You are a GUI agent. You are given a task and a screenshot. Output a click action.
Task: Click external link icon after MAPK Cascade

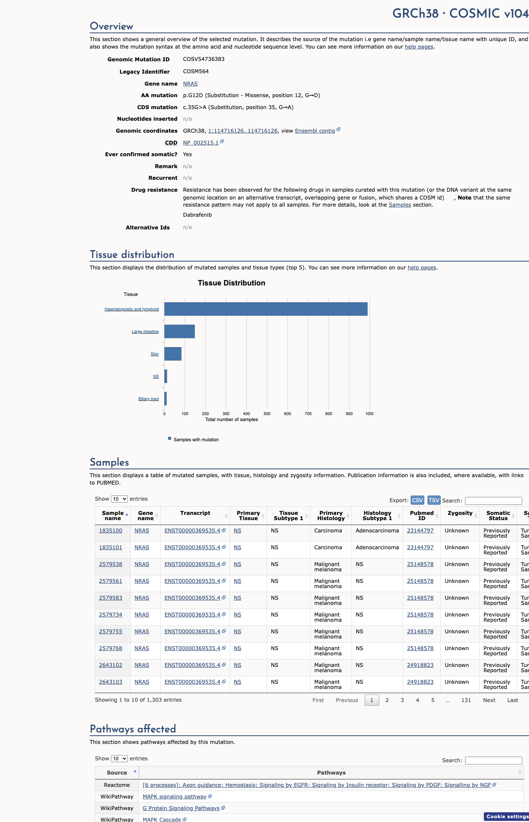[185, 819]
